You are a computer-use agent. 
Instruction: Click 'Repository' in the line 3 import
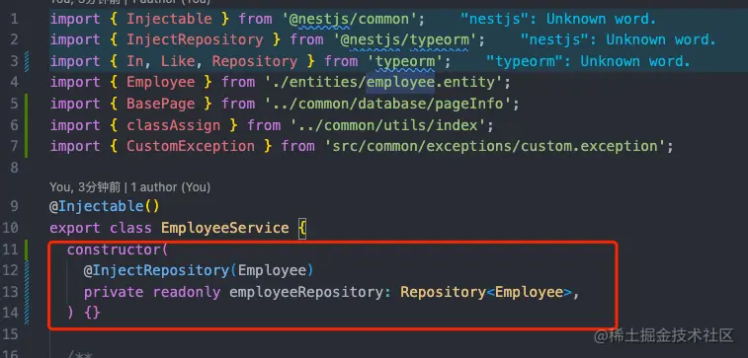[255, 61]
